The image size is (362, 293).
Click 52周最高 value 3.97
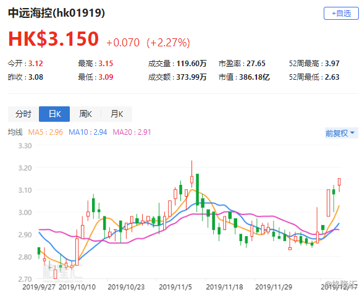coord(332,64)
